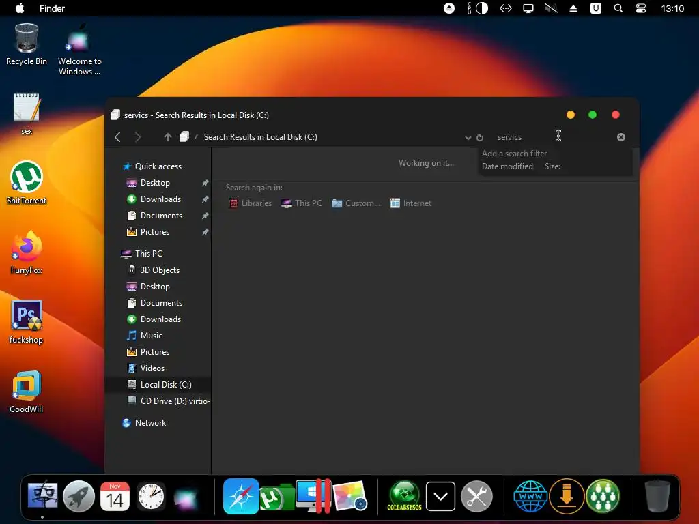Open the wrench and screwdriver dock icon
Image resolution: width=699 pixels, height=524 pixels.
pyautogui.click(x=476, y=496)
